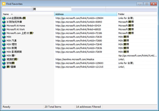The height and width of the screenshot is (111, 159).
Task: Click address ending linkid=55424
Action: click(x=78, y=26)
